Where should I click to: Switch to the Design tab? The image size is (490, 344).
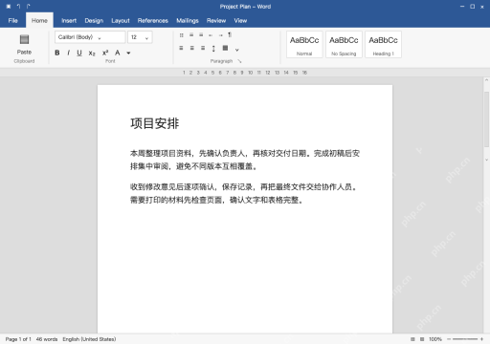pyautogui.click(x=94, y=21)
